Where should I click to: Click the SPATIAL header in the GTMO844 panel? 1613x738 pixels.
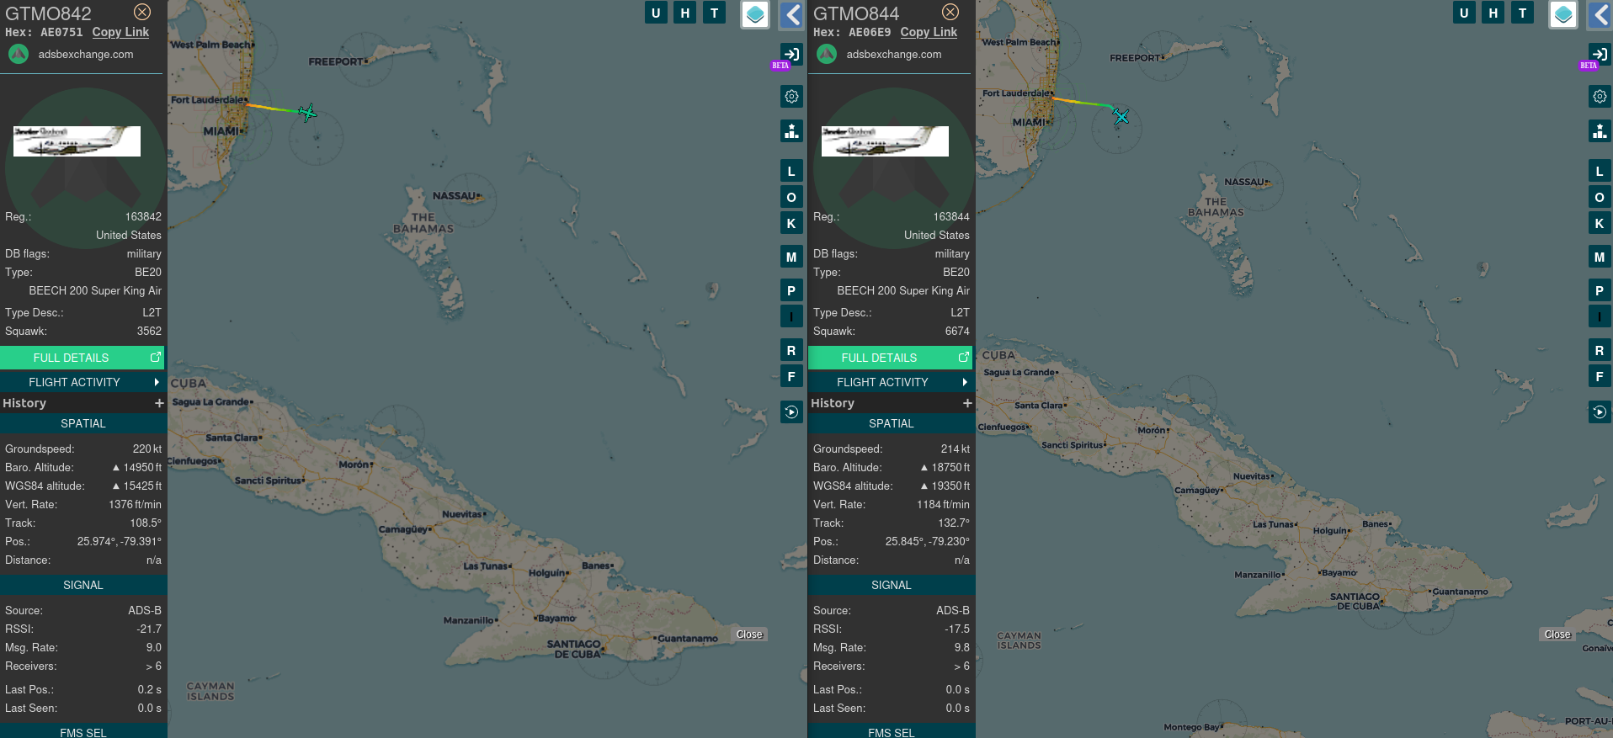click(x=892, y=423)
